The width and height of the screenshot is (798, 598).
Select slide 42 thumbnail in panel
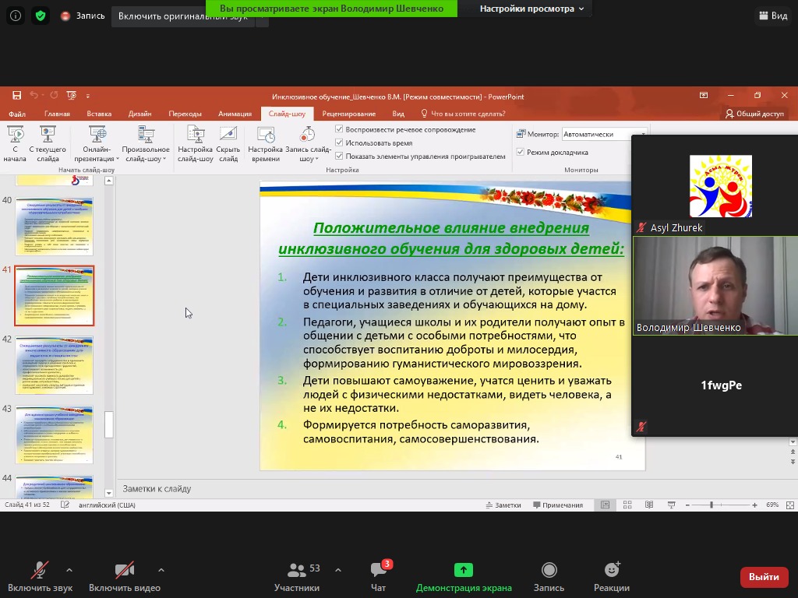pos(55,365)
